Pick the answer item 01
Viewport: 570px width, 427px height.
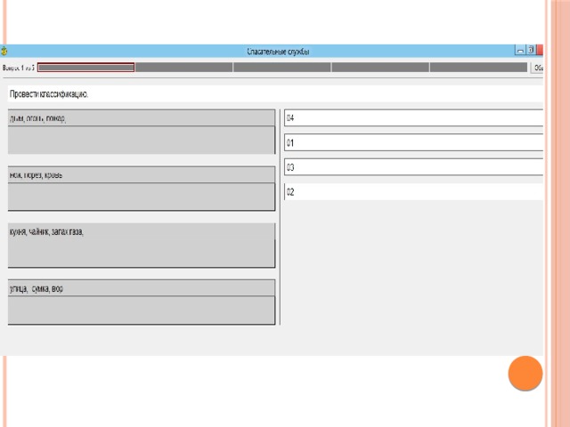[x=413, y=142]
